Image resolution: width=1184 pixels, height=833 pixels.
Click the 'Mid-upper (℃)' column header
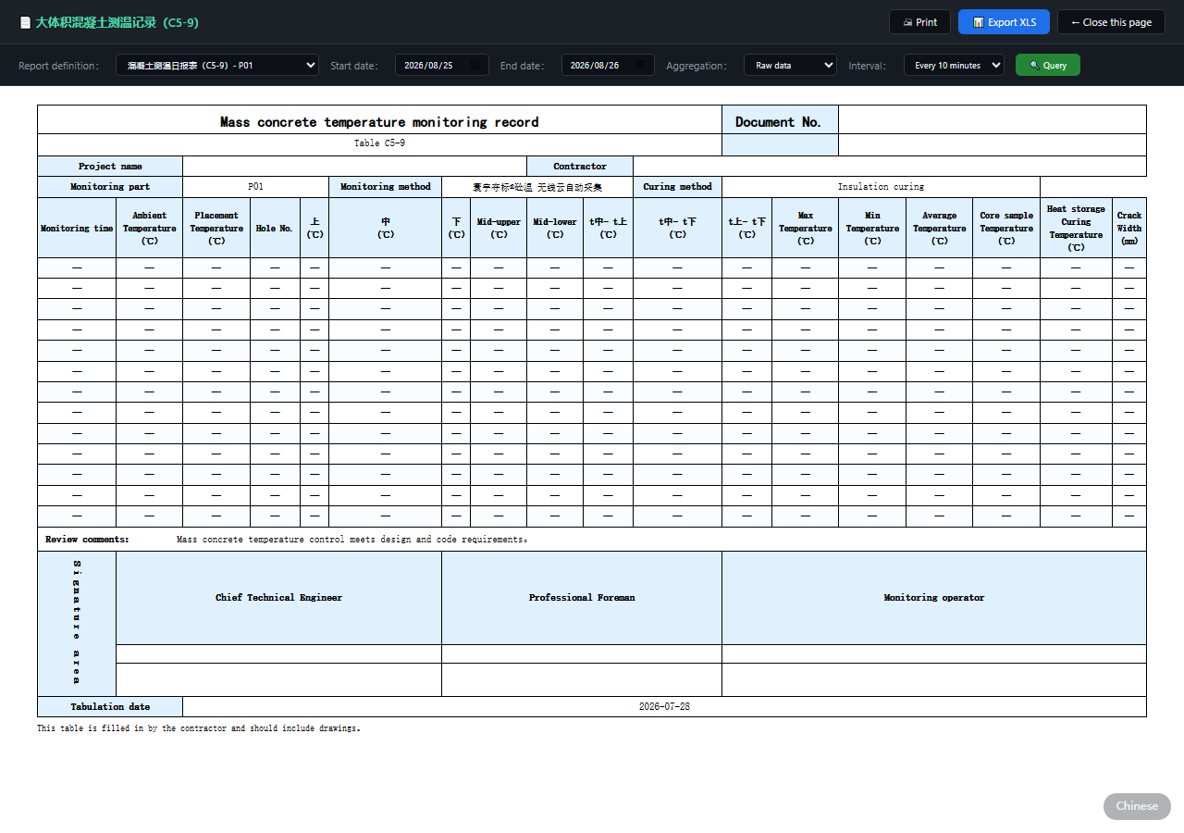coord(499,228)
